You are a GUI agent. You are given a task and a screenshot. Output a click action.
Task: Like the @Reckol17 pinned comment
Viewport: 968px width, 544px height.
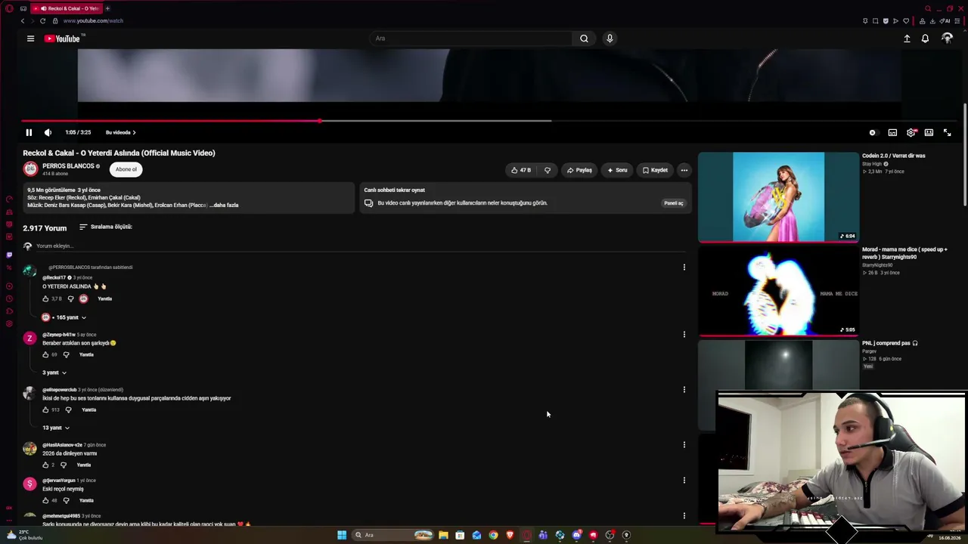coord(45,299)
